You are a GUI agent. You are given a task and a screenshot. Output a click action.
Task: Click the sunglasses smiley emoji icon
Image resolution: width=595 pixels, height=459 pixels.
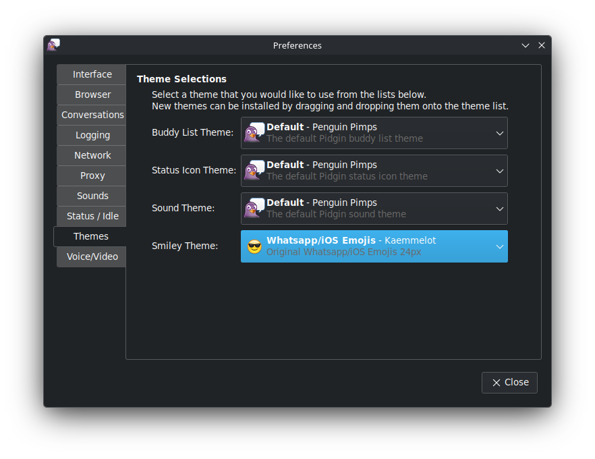tap(254, 246)
